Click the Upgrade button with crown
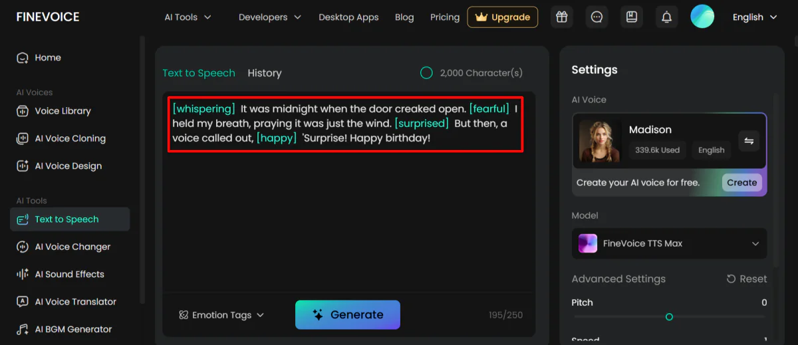The height and width of the screenshot is (345, 798). tap(503, 17)
